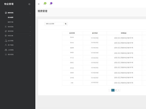This screenshot has width=146, height=109.
Task: Focus the owner name search field
Action: (54, 24)
